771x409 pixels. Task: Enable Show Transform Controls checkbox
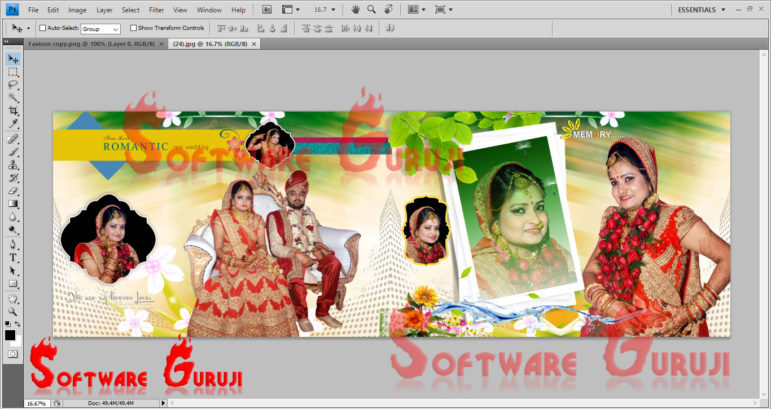click(x=134, y=28)
